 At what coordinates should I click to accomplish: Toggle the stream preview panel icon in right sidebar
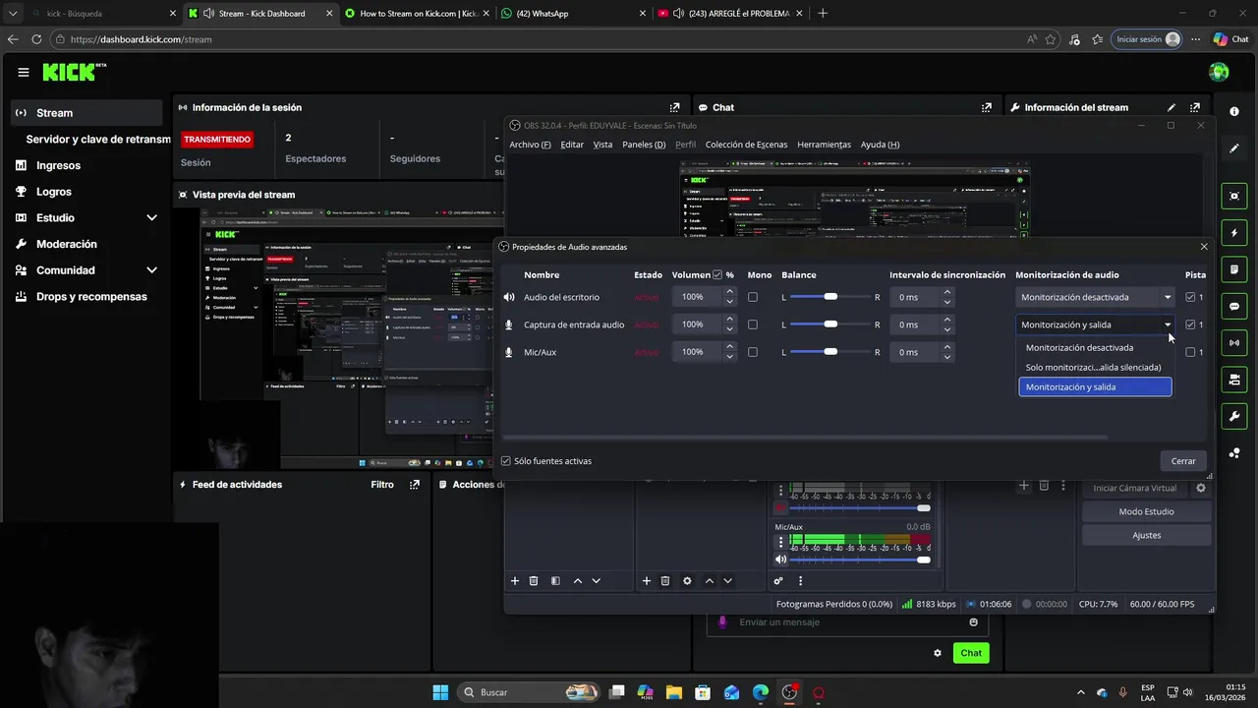tap(1234, 196)
